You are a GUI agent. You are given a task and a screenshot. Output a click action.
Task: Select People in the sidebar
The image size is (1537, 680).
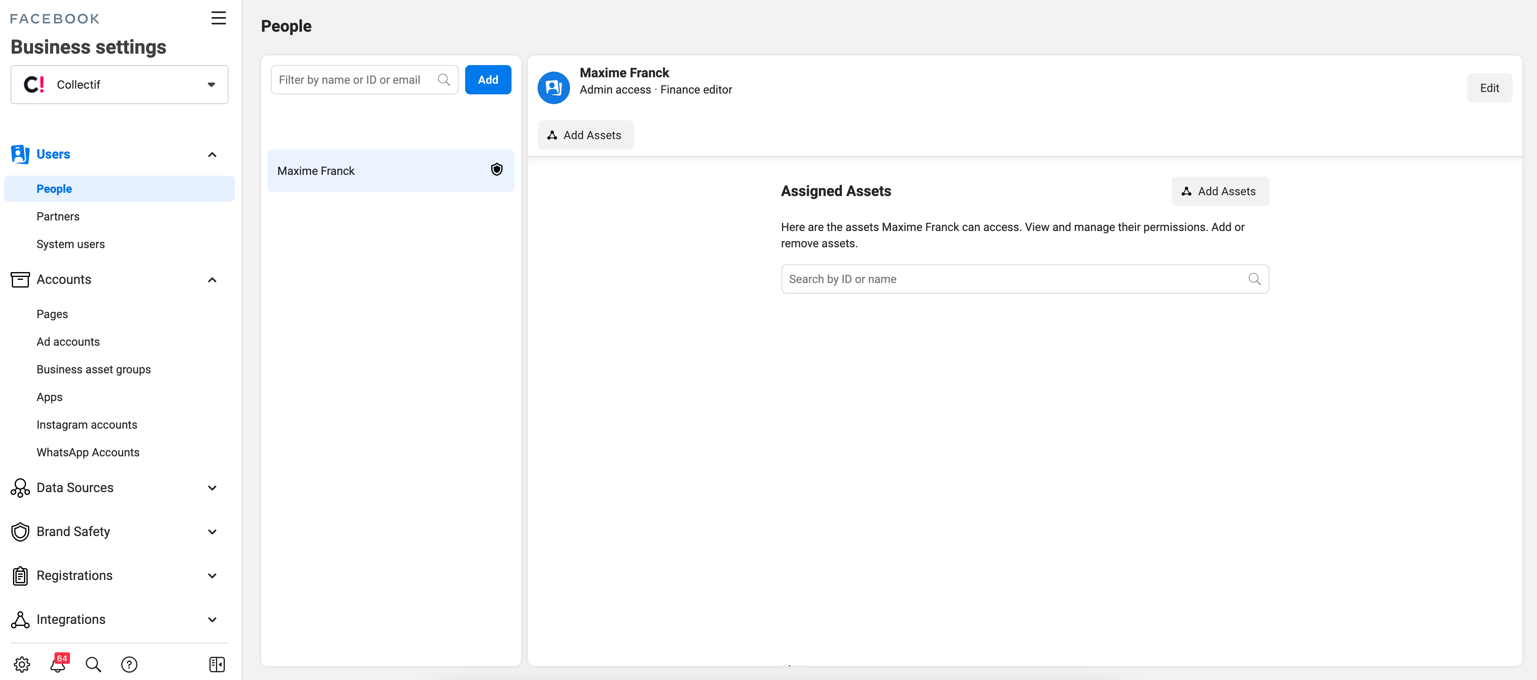click(x=119, y=189)
